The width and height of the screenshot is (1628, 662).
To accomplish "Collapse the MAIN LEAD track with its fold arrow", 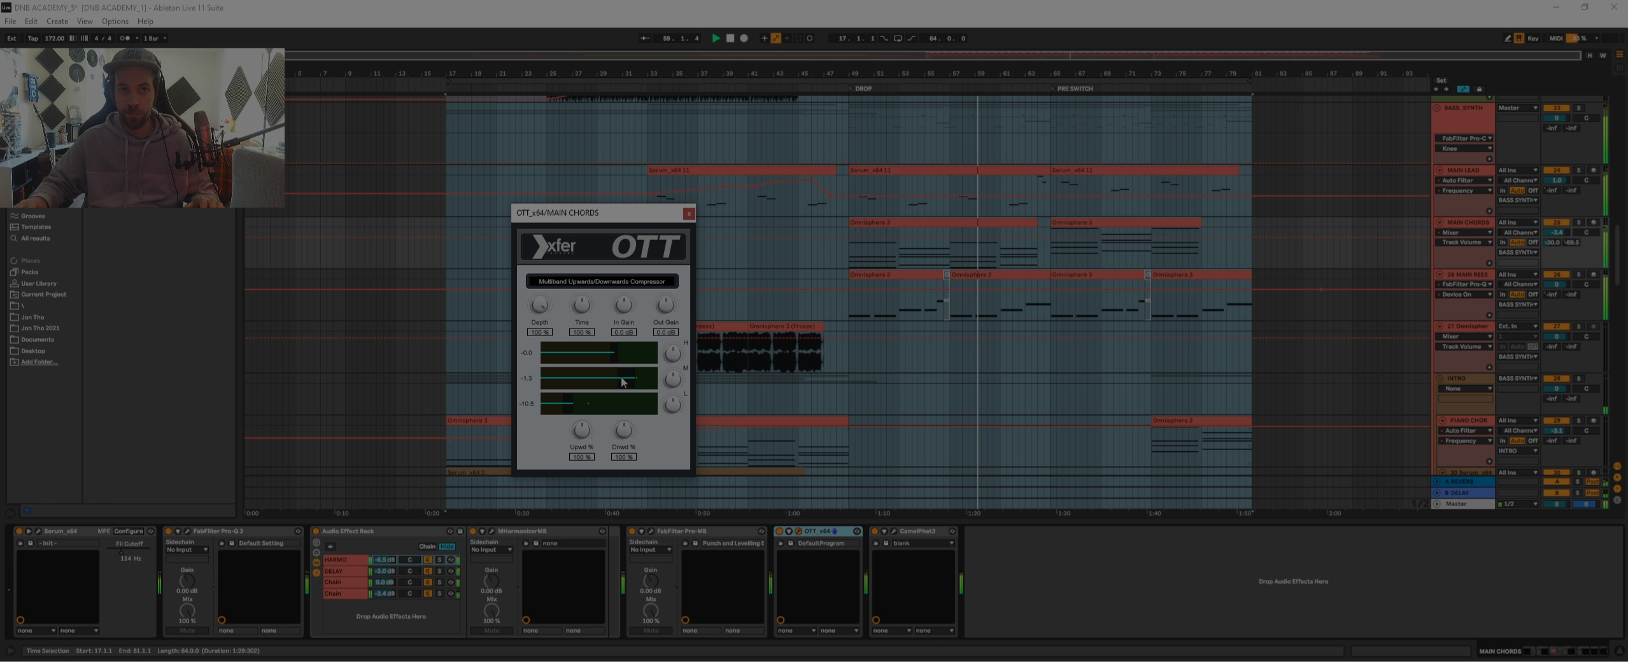I will 1440,171.
